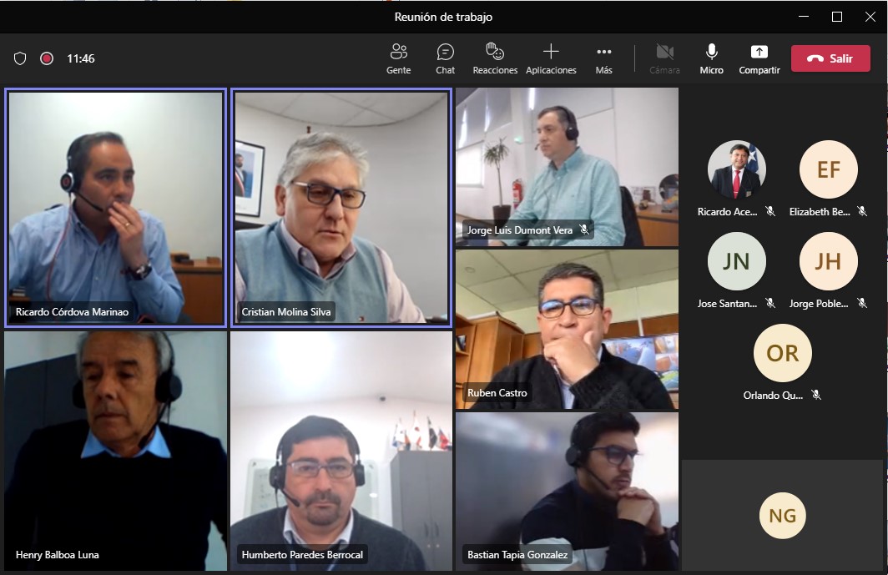
Task: Open the Reacciones menu
Action: click(495, 58)
